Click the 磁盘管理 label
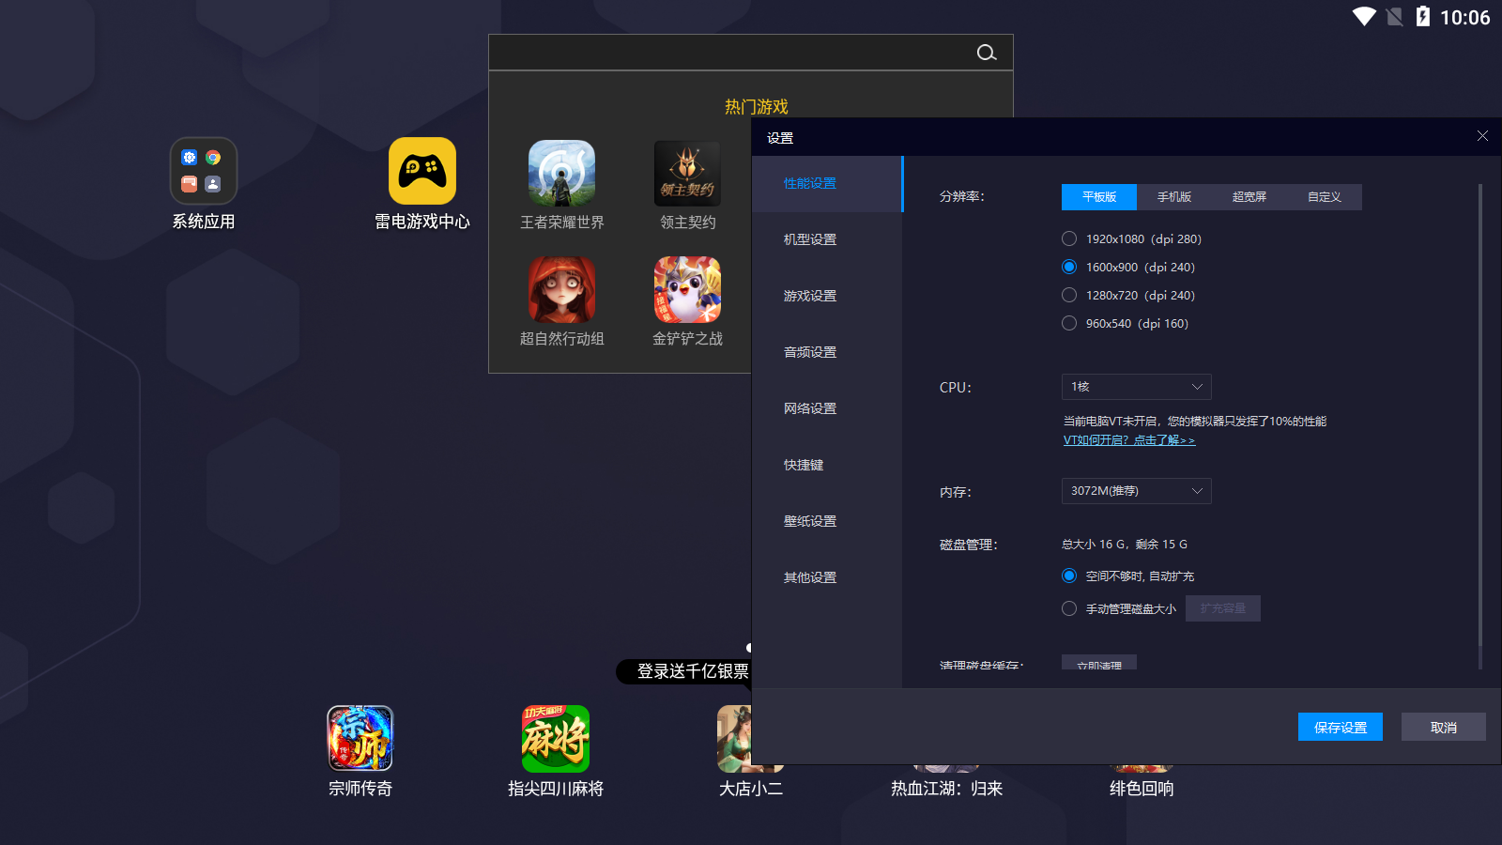Viewport: 1502px width, 845px height. pos(969,545)
